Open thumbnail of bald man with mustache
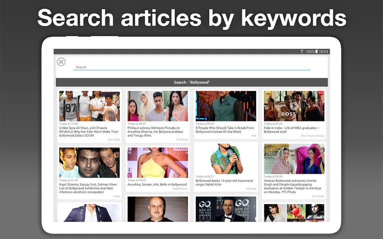The height and width of the screenshot is (239, 383). coord(158,209)
